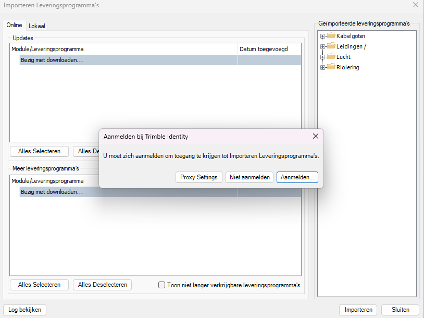Click Alles Selecteren under Updates
The height and width of the screenshot is (318, 424).
(x=39, y=151)
